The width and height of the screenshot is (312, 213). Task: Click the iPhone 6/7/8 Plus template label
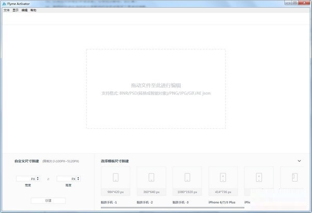[223, 202]
